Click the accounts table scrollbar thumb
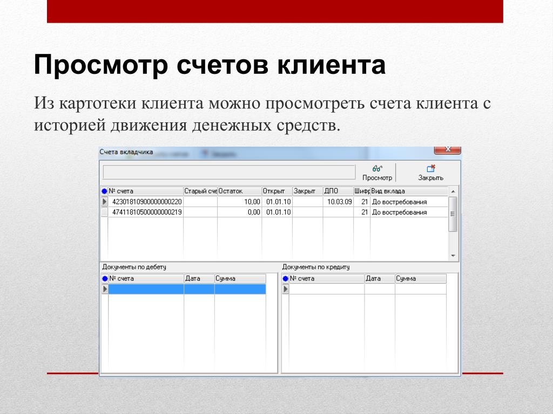 tap(453, 214)
